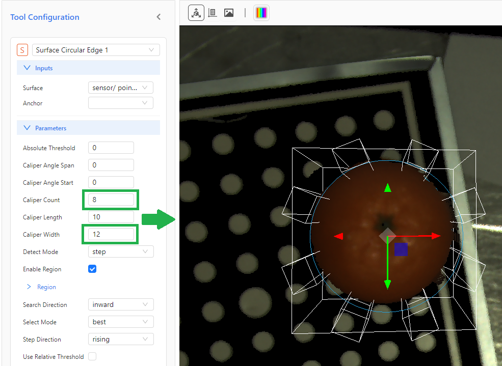Click the green upward triangle region handle
Screen dimensions: 502x366
388,188
